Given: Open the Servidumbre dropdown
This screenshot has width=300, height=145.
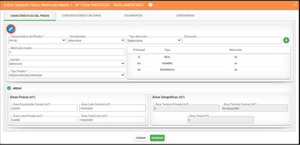Looking at the screenshot, I should point(96,40).
